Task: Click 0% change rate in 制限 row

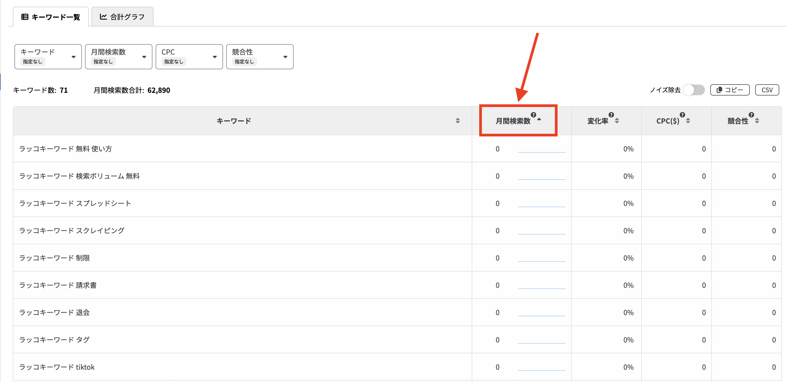Action: tap(628, 258)
